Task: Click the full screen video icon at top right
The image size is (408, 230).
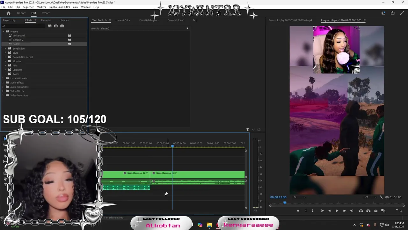Action: [402, 13]
